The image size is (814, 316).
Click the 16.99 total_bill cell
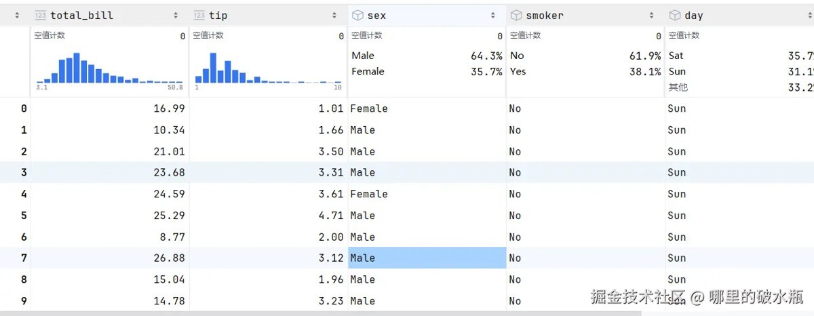[169, 108]
